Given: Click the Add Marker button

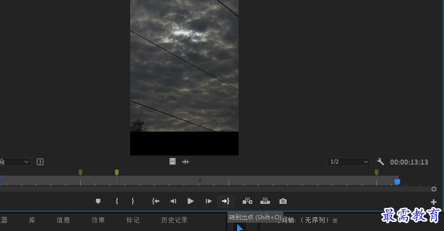Looking at the screenshot, I should coord(98,201).
